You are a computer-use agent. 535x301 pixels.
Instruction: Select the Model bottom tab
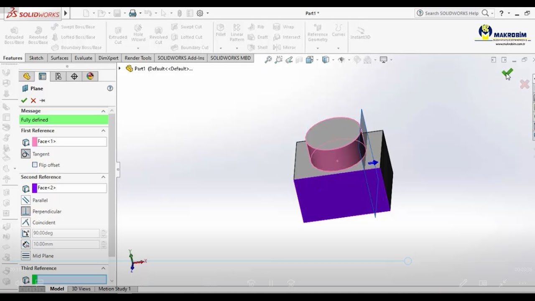57,289
